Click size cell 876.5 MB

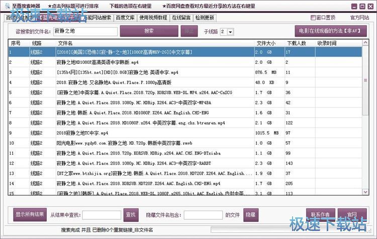[x=266, y=72]
